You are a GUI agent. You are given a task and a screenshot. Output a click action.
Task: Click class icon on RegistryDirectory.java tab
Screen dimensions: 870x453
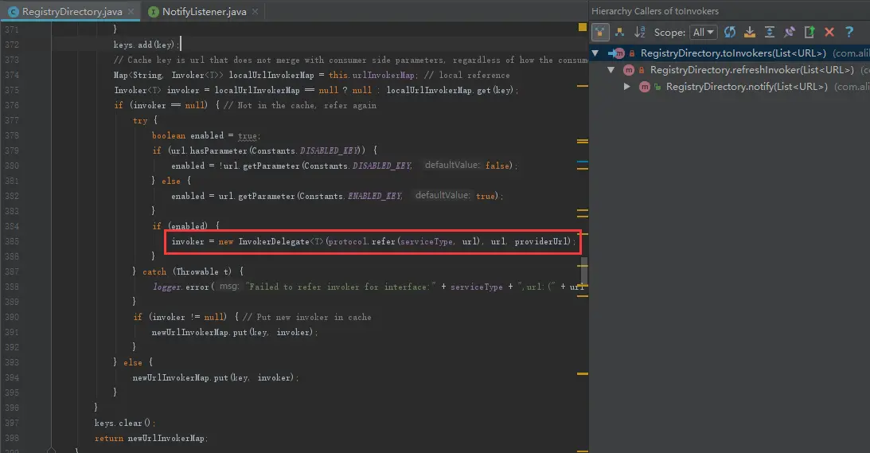coord(14,12)
